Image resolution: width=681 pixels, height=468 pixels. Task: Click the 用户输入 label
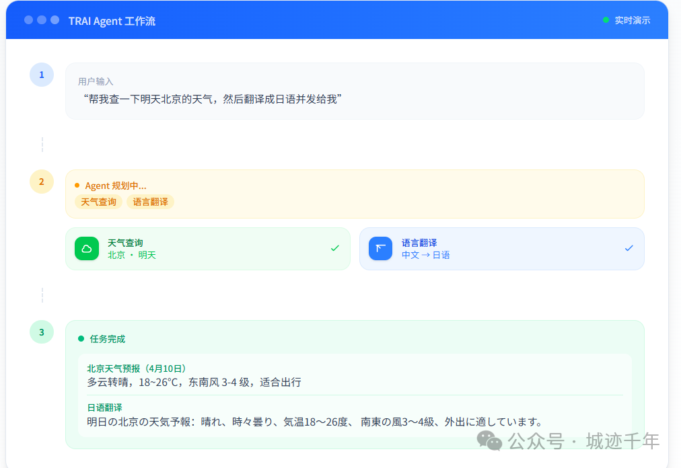coord(96,81)
